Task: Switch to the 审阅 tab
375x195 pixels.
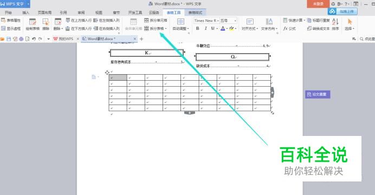Action: coord(81,12)
